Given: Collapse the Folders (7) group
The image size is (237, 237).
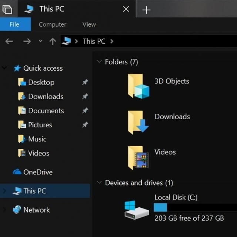Looking at the screenshot, I should (99, 61).
